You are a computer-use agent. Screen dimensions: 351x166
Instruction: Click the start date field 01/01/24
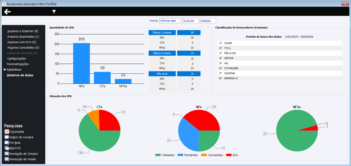point(191,21)
